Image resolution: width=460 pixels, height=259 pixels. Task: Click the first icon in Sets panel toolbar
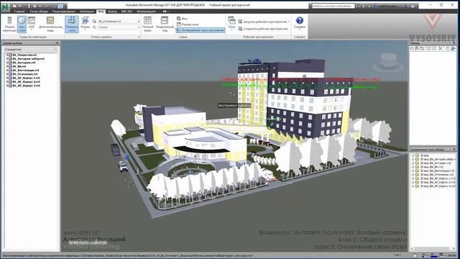coord(412,49)
